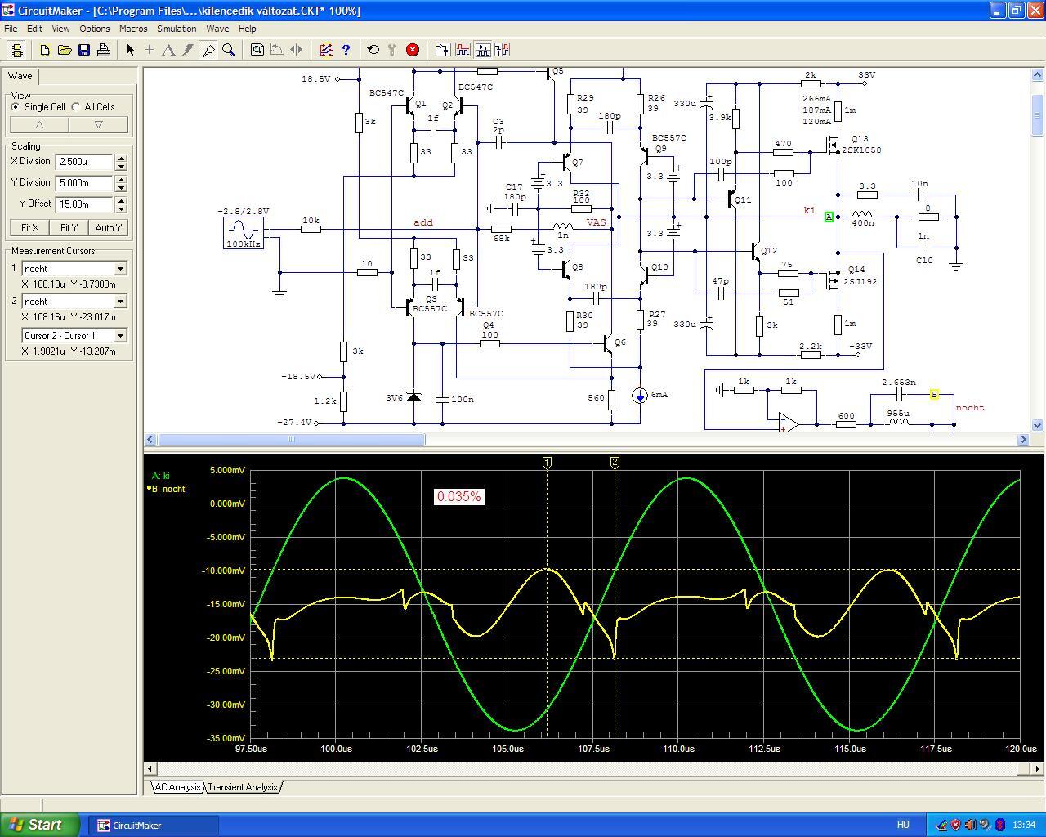Open the Help menu

(247, 29)
